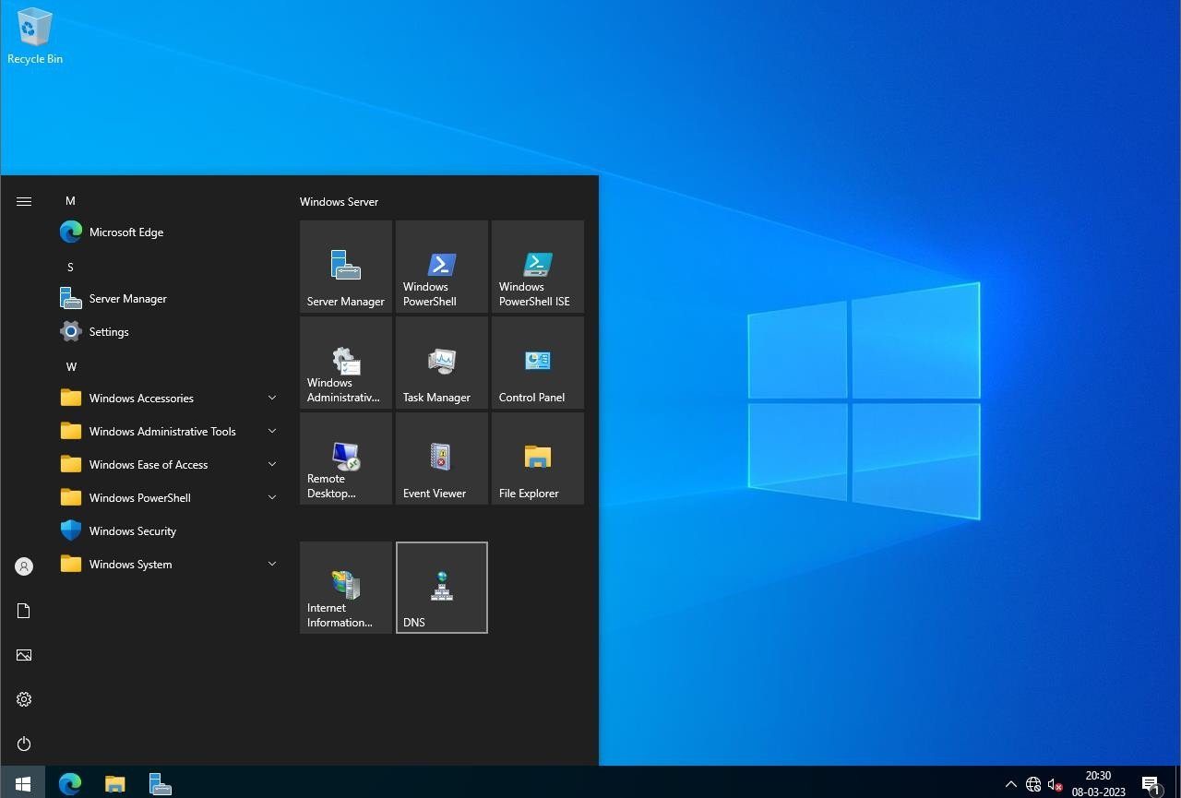Open Server Manager on the taskbar
The width and height of the screenshot is (1181, 798).
click(x=160, y=783)
